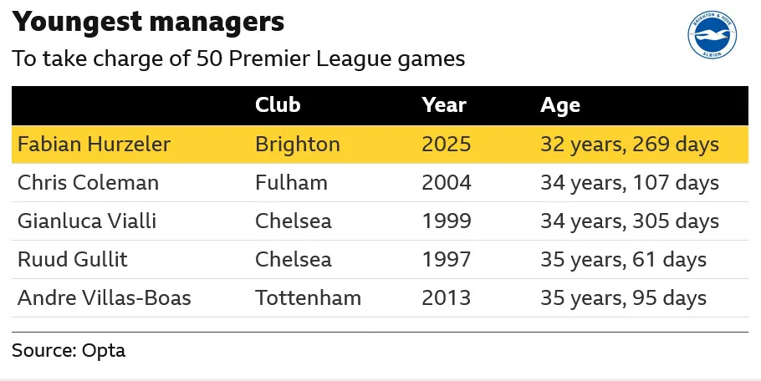
Task: Click the Fabian Hurzeler name cell
Action: click(x=94, y=145)
